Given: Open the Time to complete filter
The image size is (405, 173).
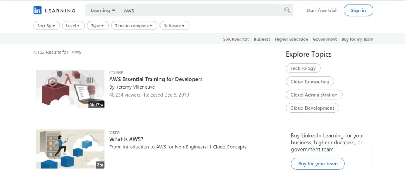Looking at the screenshot, I should (x=134, y=26).
